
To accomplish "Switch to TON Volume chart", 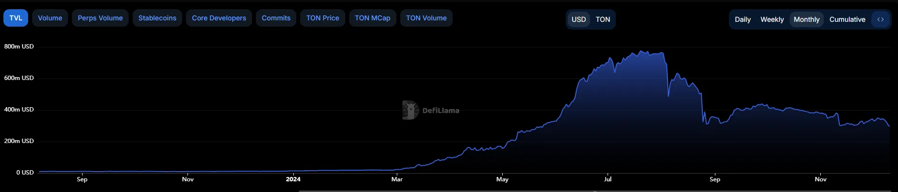I will point(426,18).
